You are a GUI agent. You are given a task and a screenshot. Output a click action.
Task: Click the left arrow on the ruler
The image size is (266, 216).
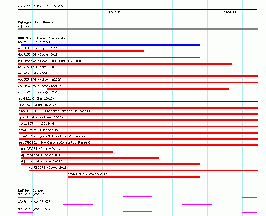click(19, 9)
